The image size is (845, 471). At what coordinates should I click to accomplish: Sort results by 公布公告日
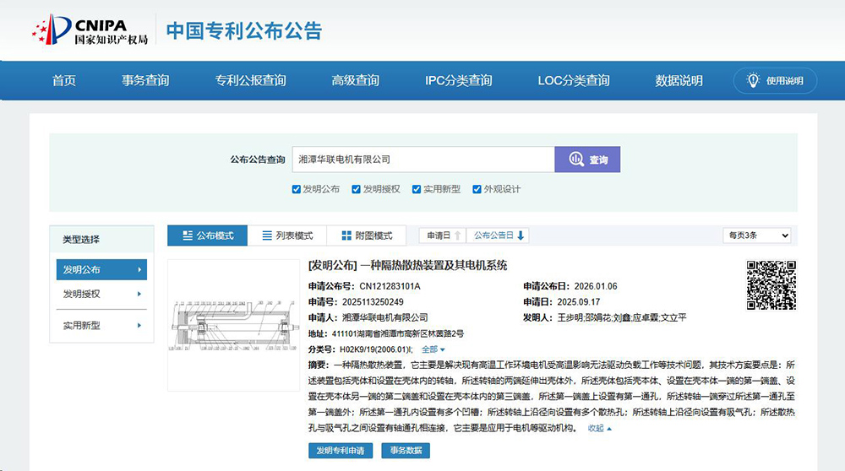(x=499, y=235)
